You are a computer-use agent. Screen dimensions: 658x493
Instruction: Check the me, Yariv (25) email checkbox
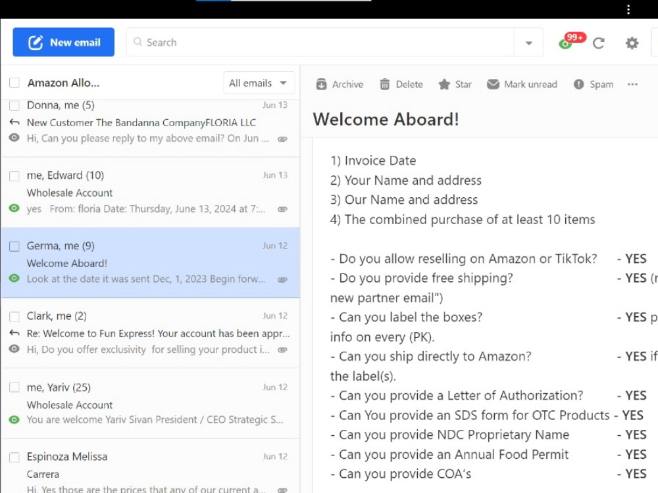tap(14, 387)
